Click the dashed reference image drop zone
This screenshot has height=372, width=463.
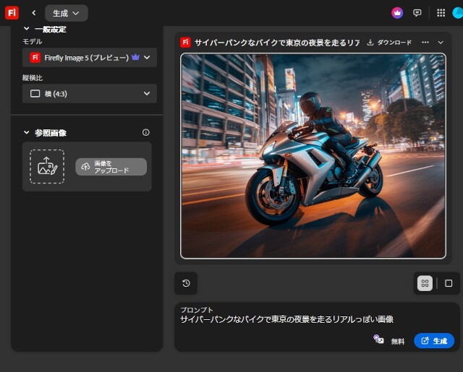coord(47,167)
